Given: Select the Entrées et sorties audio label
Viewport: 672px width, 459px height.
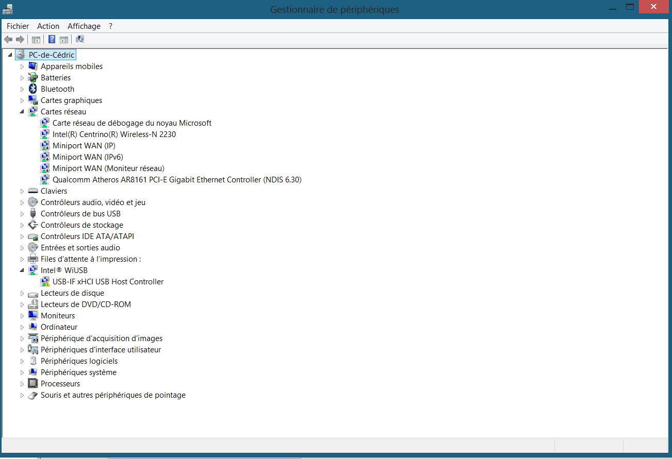Looking at the screenshot, I should 80,247.
